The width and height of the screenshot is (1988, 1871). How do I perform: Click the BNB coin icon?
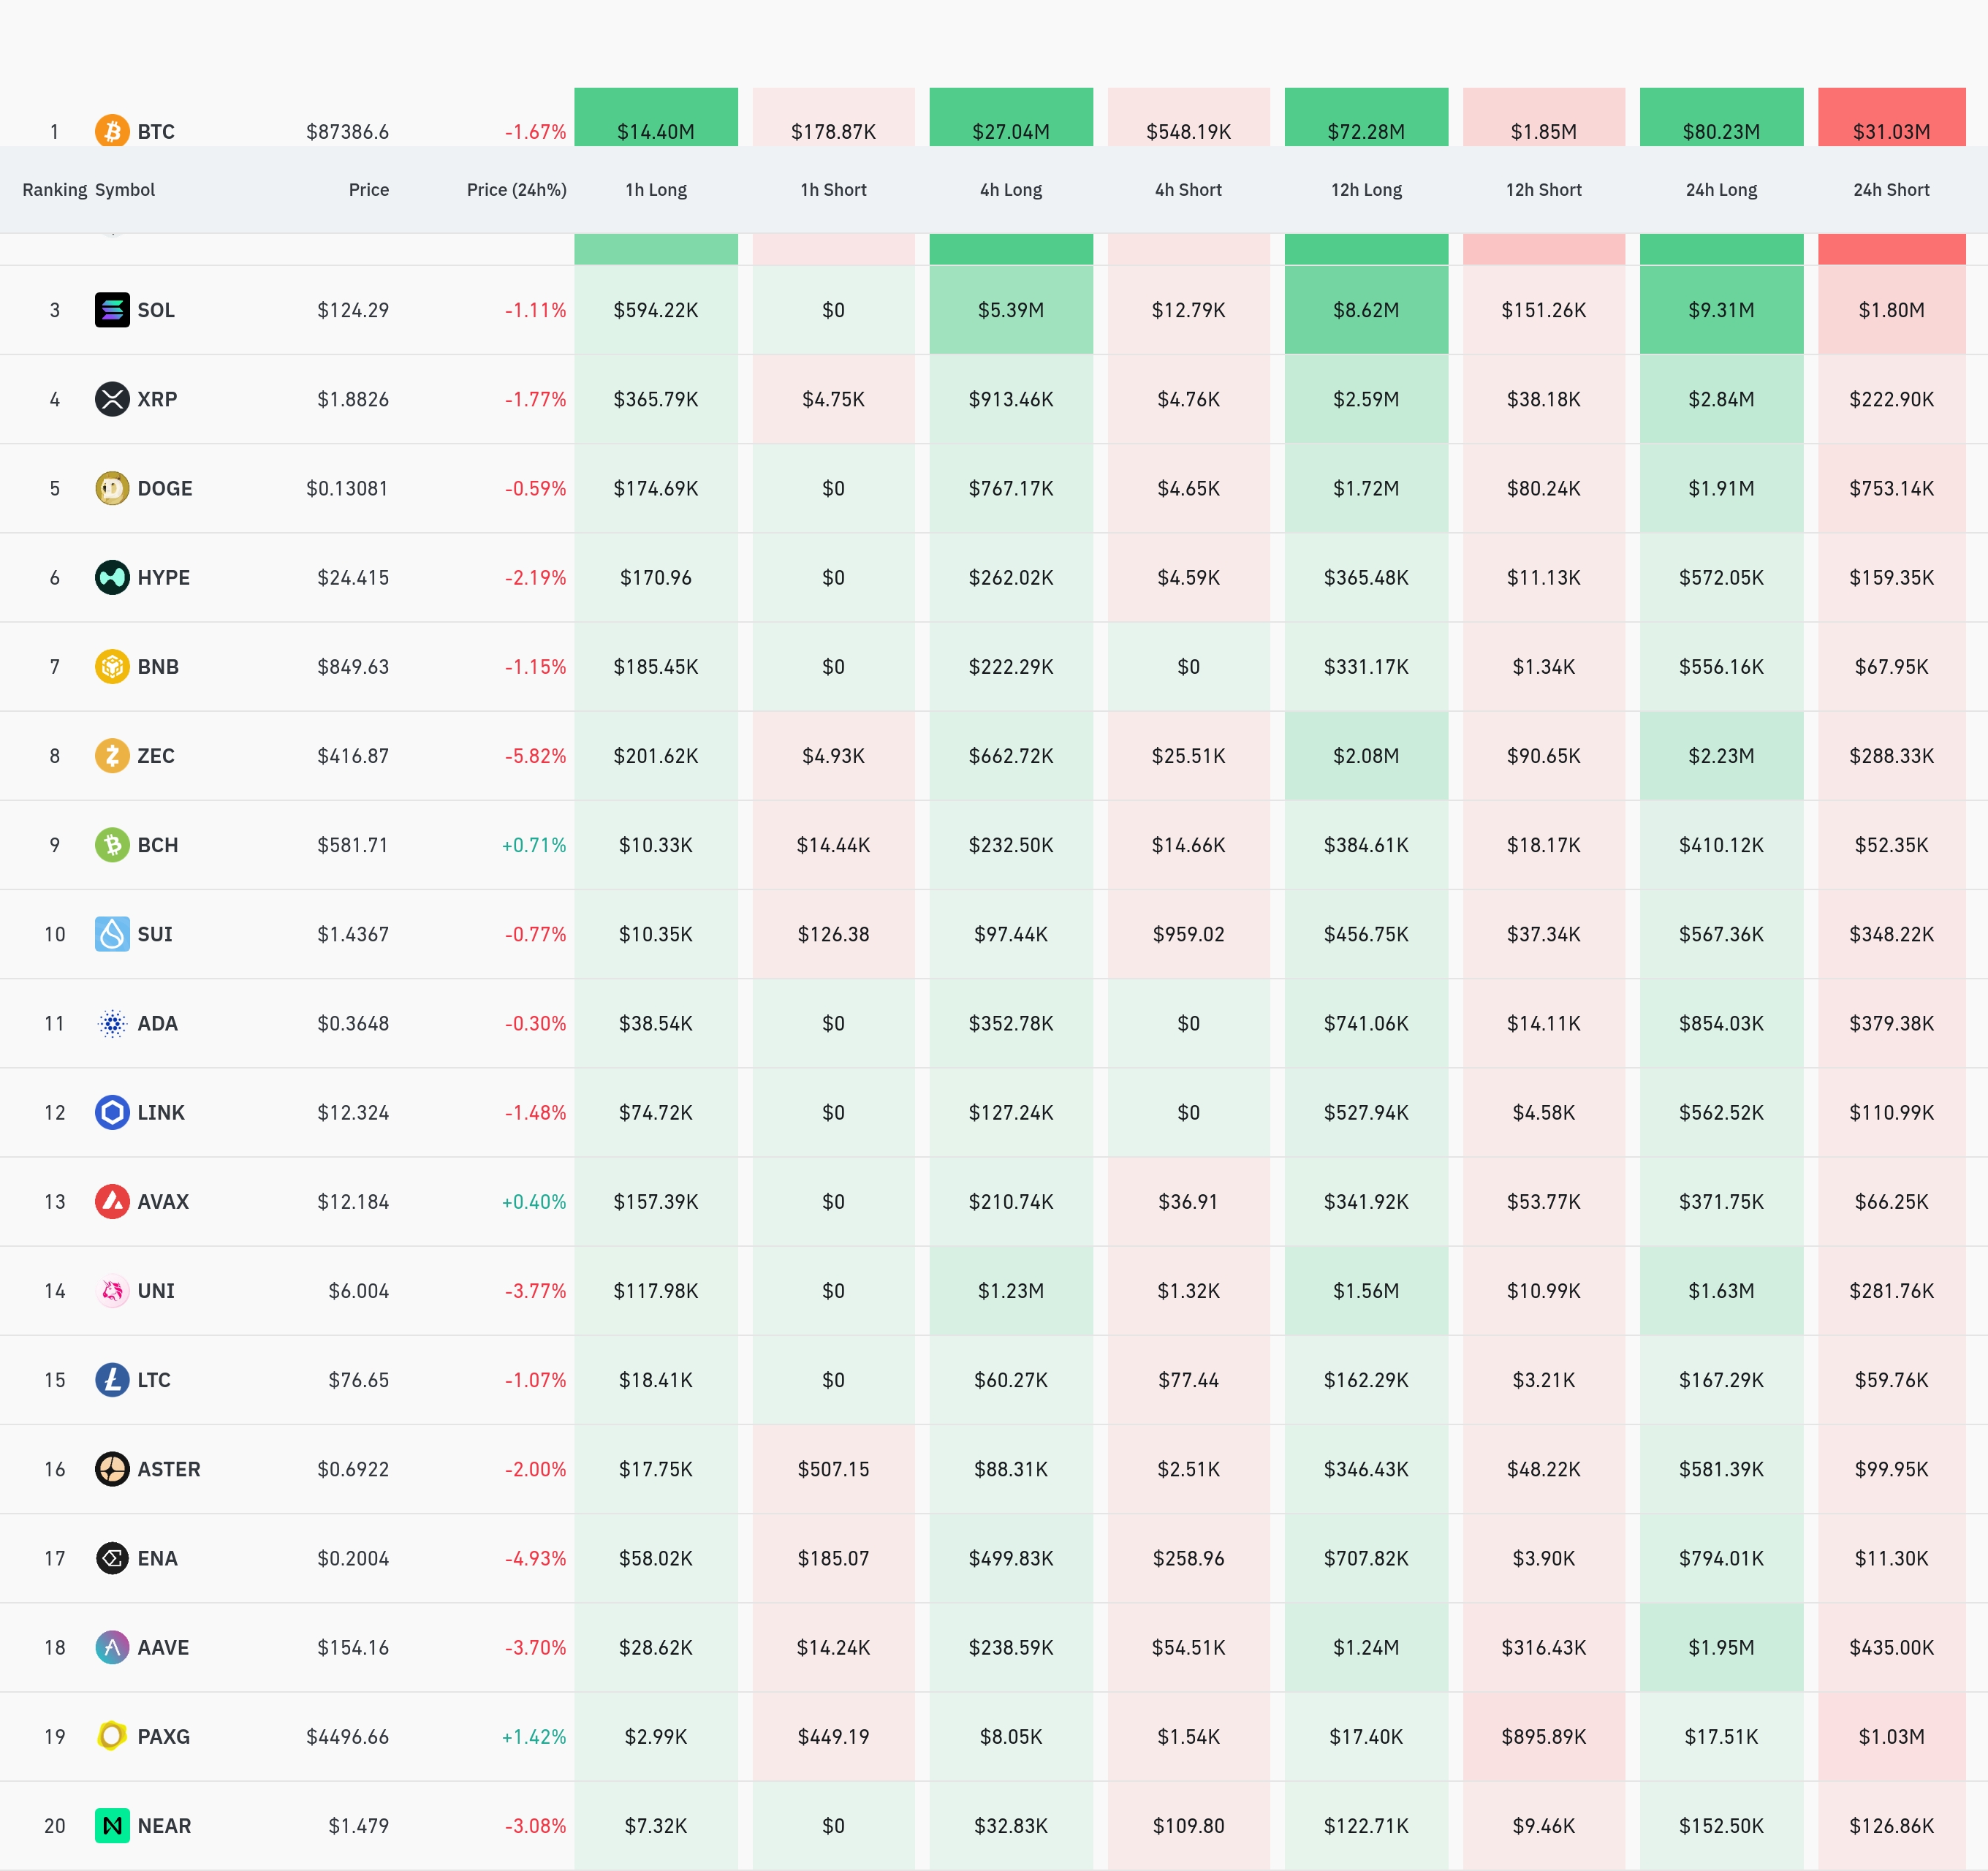[112, 666]
